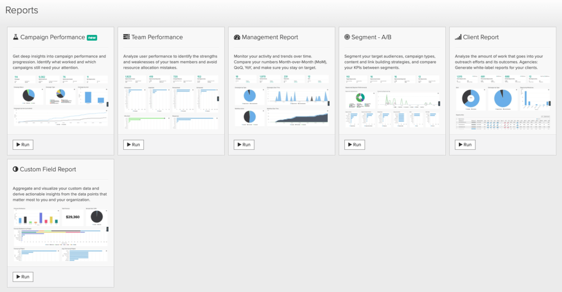Click the Client Report signal-bars icon
562x292 pixels.
point(458,37)
